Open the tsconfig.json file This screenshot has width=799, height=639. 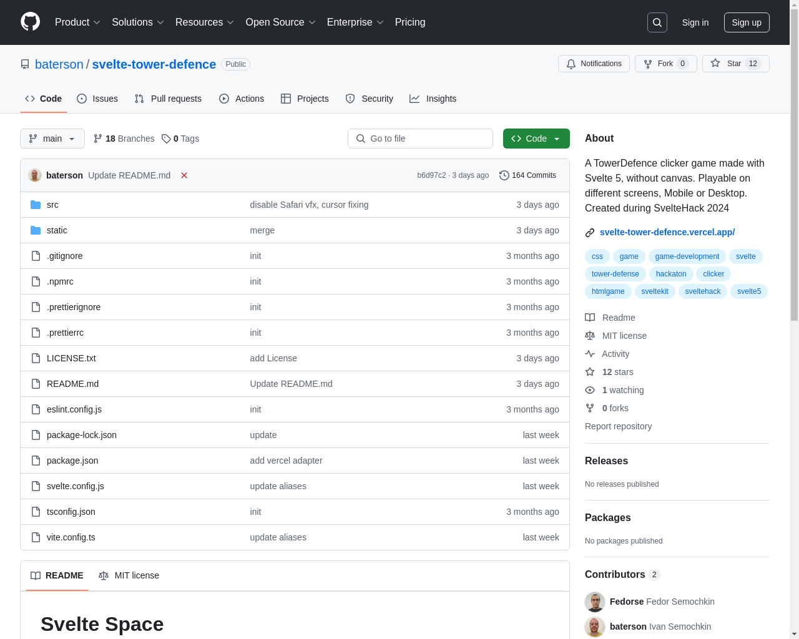[x=71, y=512]
